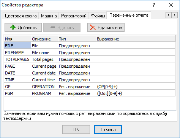Viewport: 180px width, 138px height.
Task: Click the Добавить button
Action: point(23,27)
